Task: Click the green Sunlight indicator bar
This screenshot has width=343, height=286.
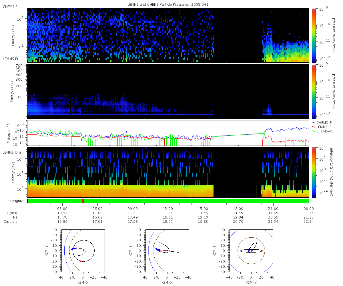Action: pos(168,201)
